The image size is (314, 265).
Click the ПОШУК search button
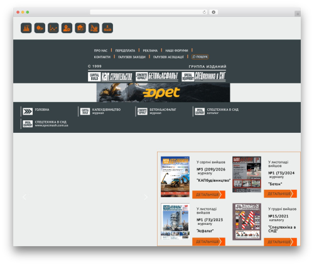coord(200,57)
